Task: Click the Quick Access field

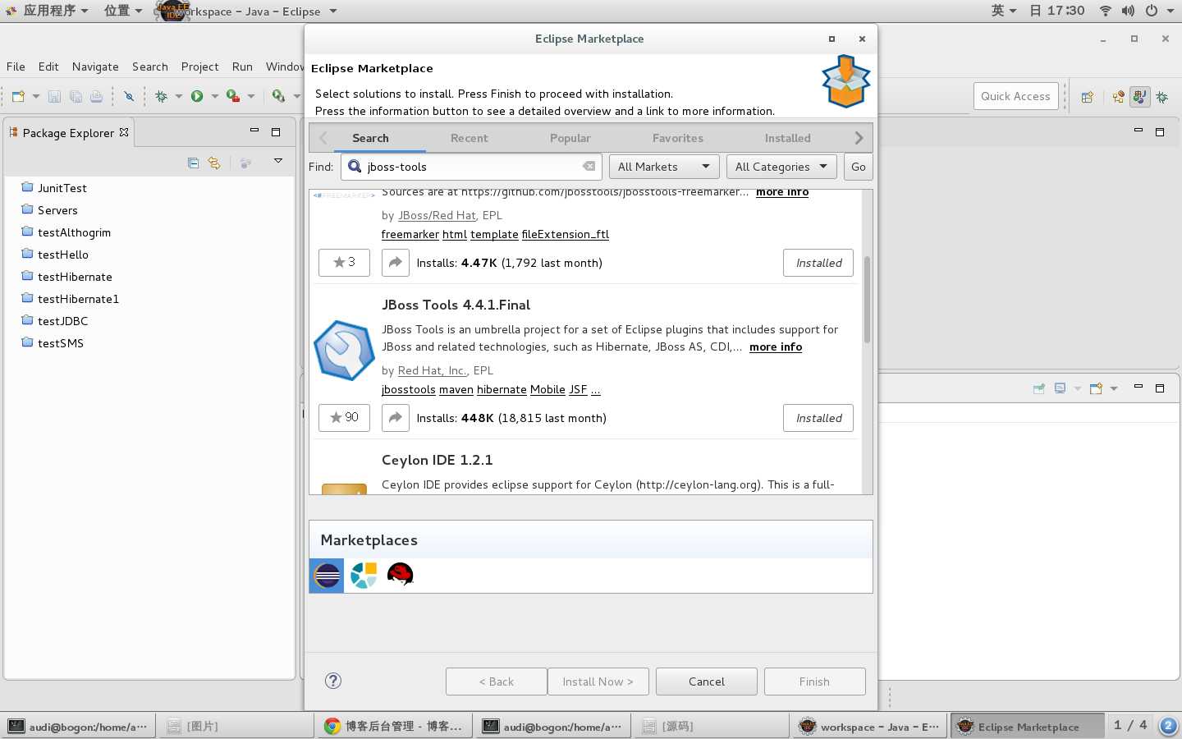Action: point(1015,96)
